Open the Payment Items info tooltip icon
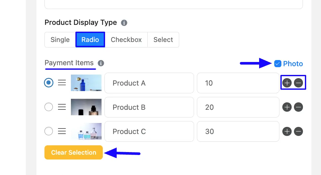Image resolution: width=321 pixels, height=175 pixels. (101, 63)
